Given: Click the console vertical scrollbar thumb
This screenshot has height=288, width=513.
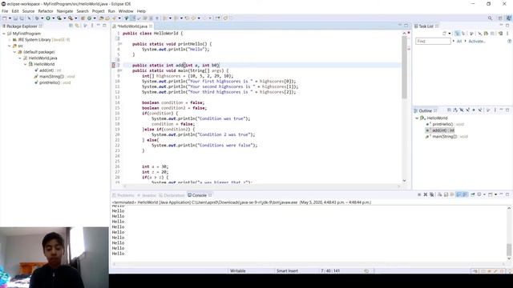Looking at the screenshot, I should pyautogui.click(x=509, y=250).
